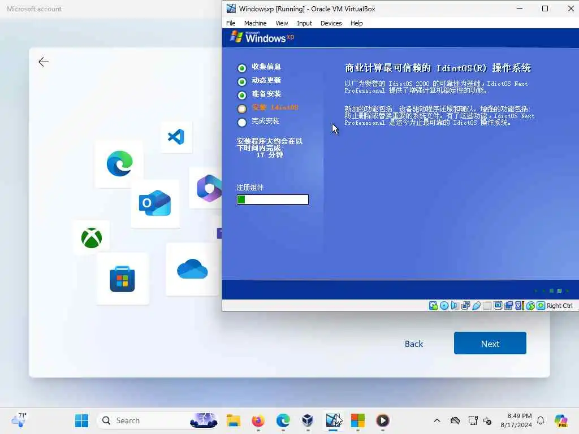579x434 pixels.
Task: Open the clock showing 8:49 PM
Action: pos(517,420)
